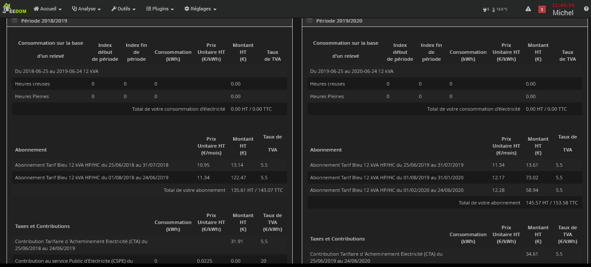Open the red message badge showing 1

point(542,9)
